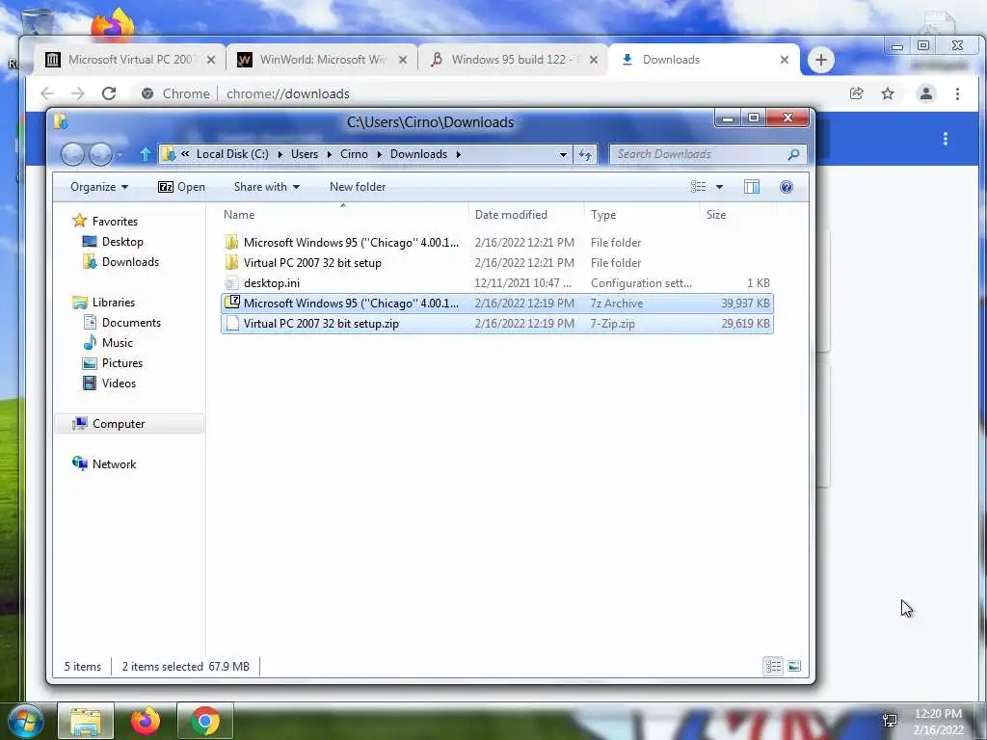Select Network in the navigation pane
Image resolution: width=987 pixels, height=740 pixels.
[114, 464]
